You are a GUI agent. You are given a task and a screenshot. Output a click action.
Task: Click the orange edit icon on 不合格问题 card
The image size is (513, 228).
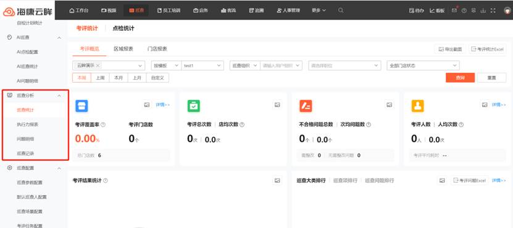(x=306, y=106)
